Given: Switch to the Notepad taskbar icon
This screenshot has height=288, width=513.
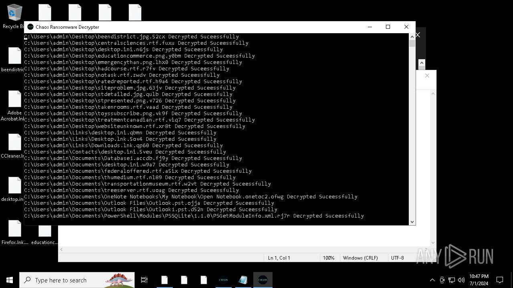Looking at the screenshot, I should coord(243,280).
